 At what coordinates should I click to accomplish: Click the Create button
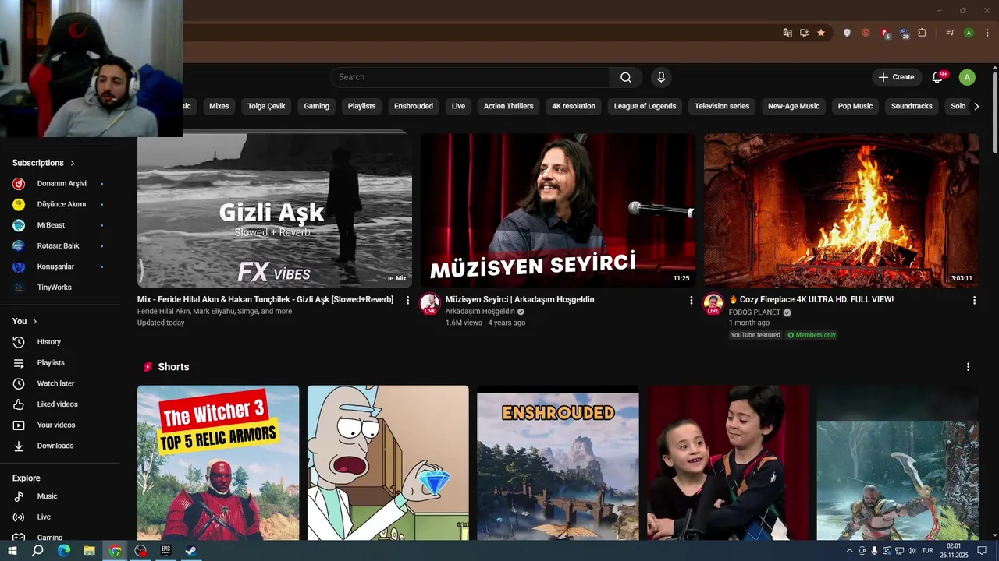(897, 77)
